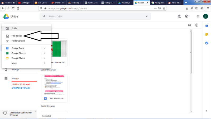Open Firefox library icon

pyautogui.click(x=192, y=8)
